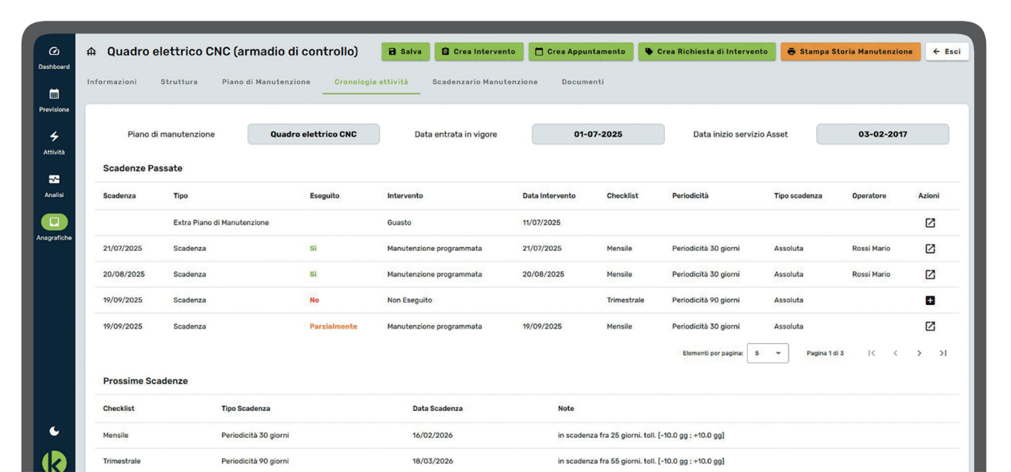Click the Data entrata in vigore field
Screen dimensions: 1011x472
[598, 134]
